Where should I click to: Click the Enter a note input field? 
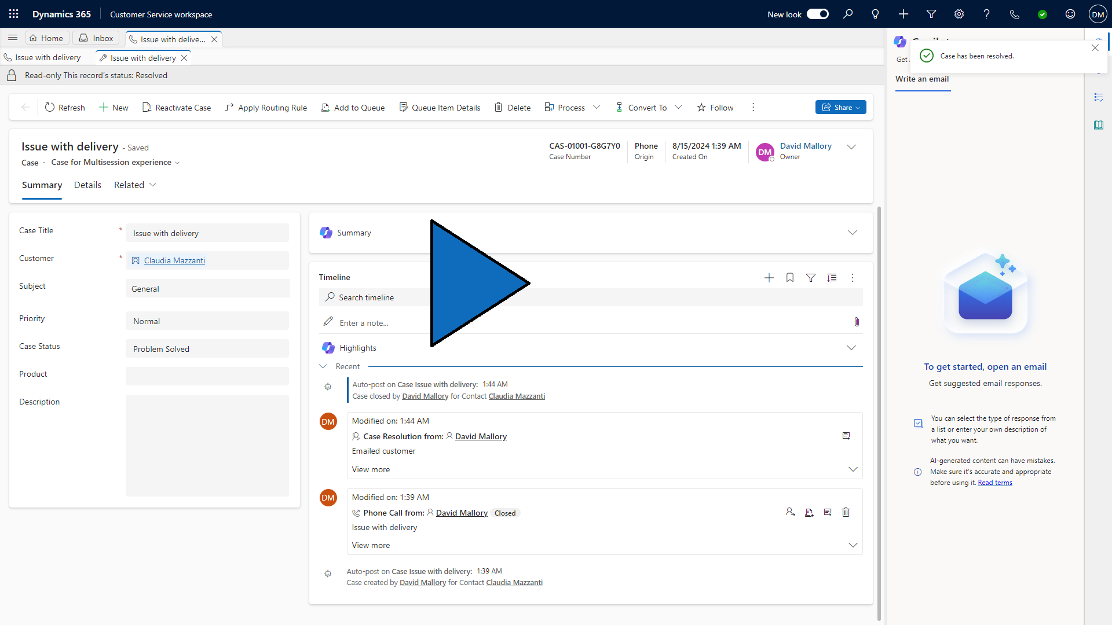pyautogui.click(x=591, y=322)
